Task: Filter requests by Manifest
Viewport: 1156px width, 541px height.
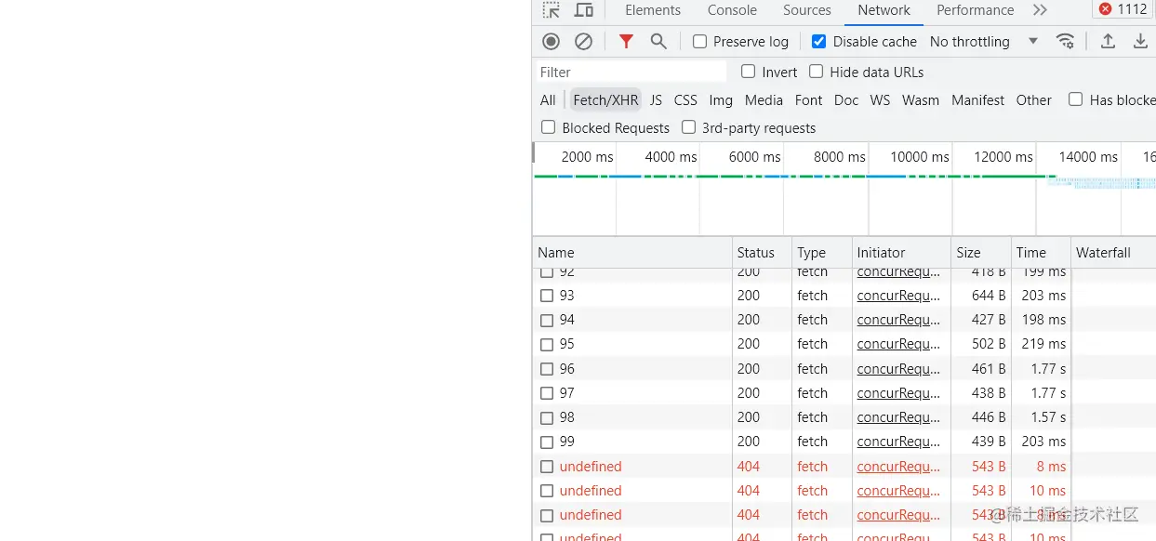Action: [977, 100]
